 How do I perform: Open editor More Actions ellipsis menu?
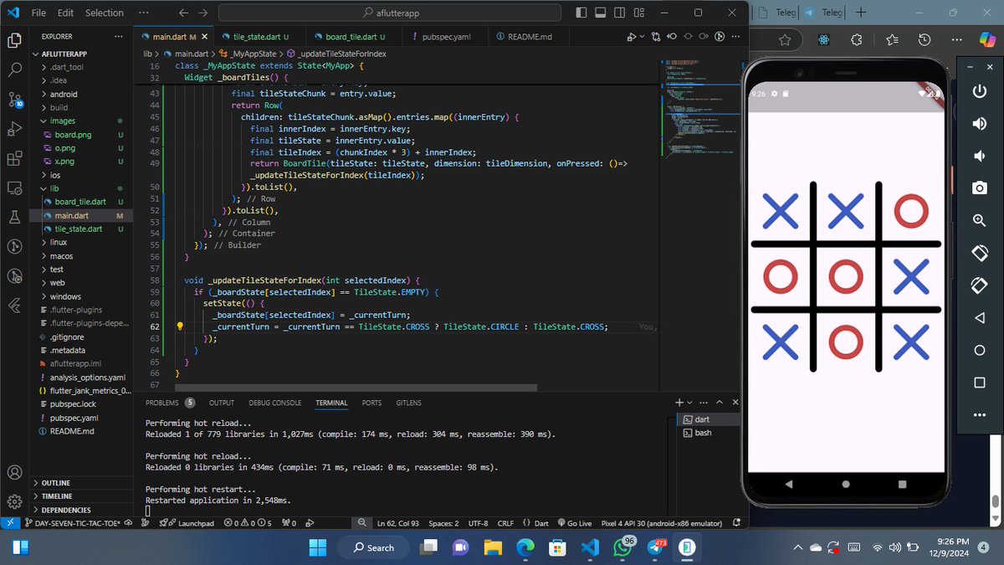click(x=735, y=38)
